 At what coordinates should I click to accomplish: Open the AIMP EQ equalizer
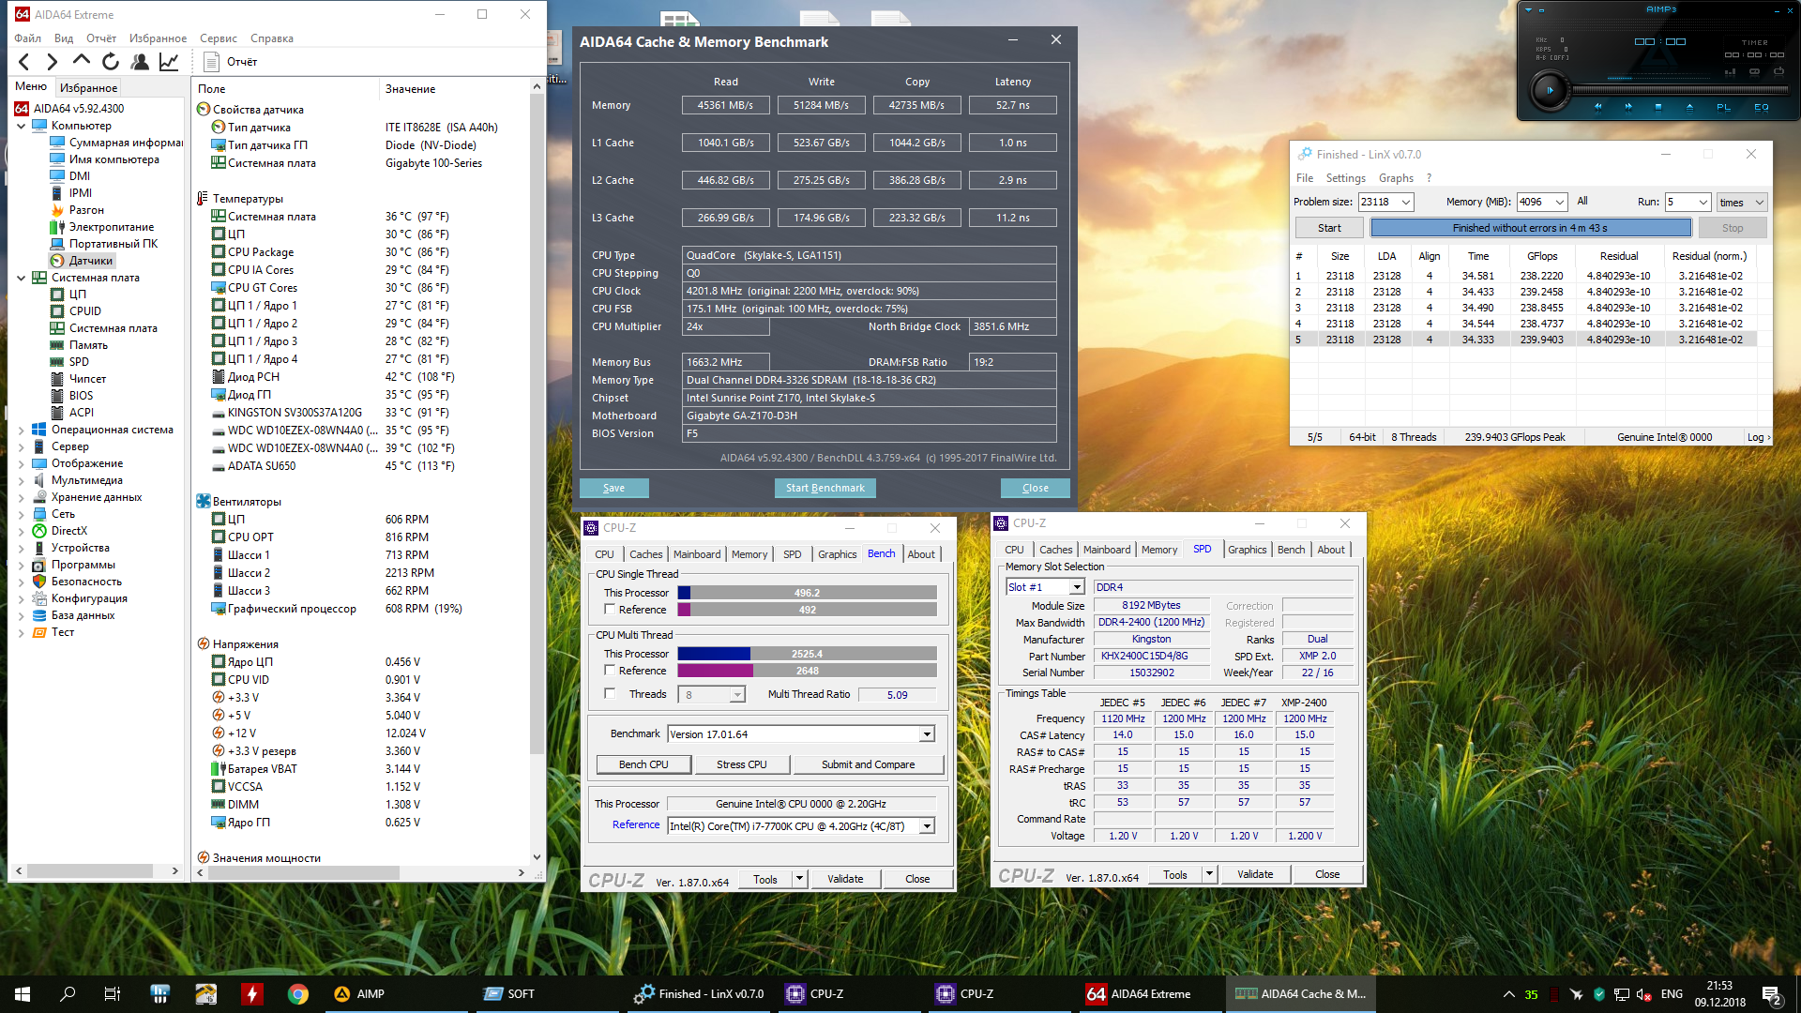pyautogui.click(x=1761, y=107)
